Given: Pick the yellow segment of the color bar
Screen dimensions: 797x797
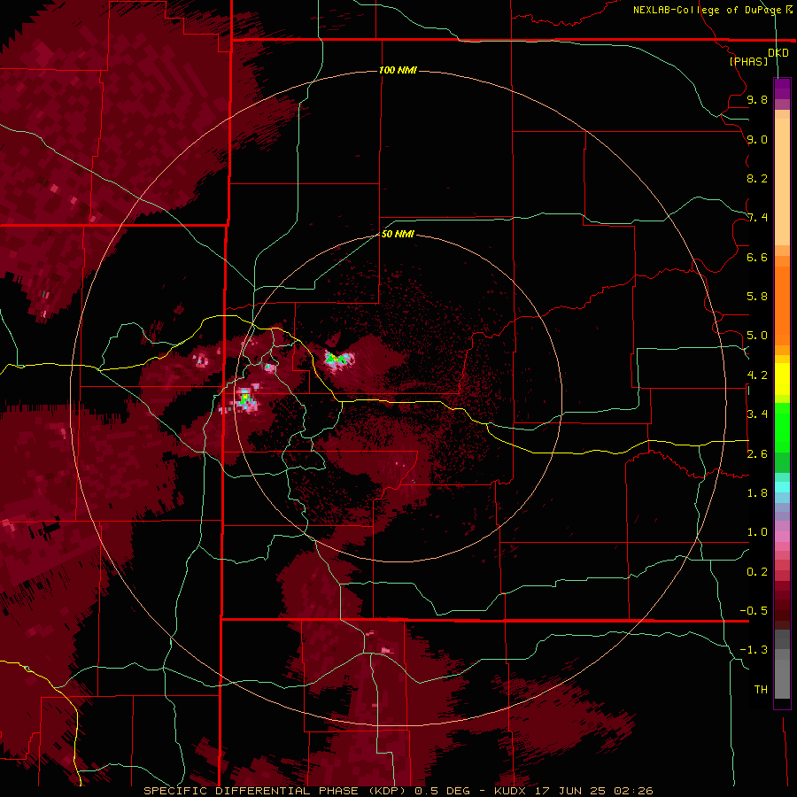Looking at the screenshot, I should coord(782,379).
